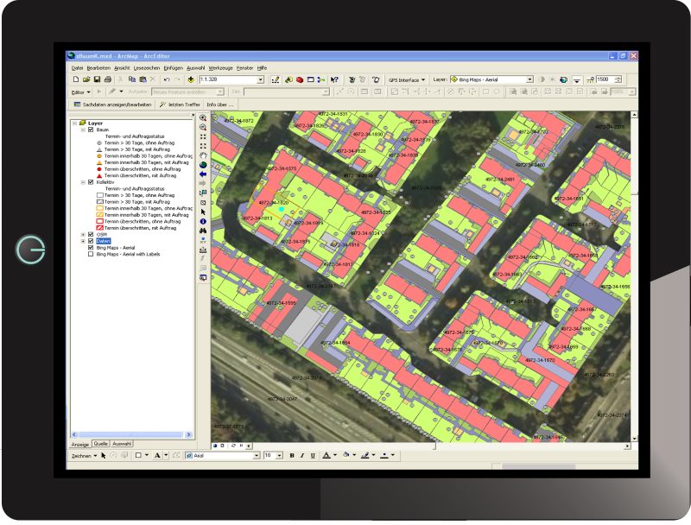691x525 pixels.
Task: Click the Add Data icon
Action: pos(190,79)
